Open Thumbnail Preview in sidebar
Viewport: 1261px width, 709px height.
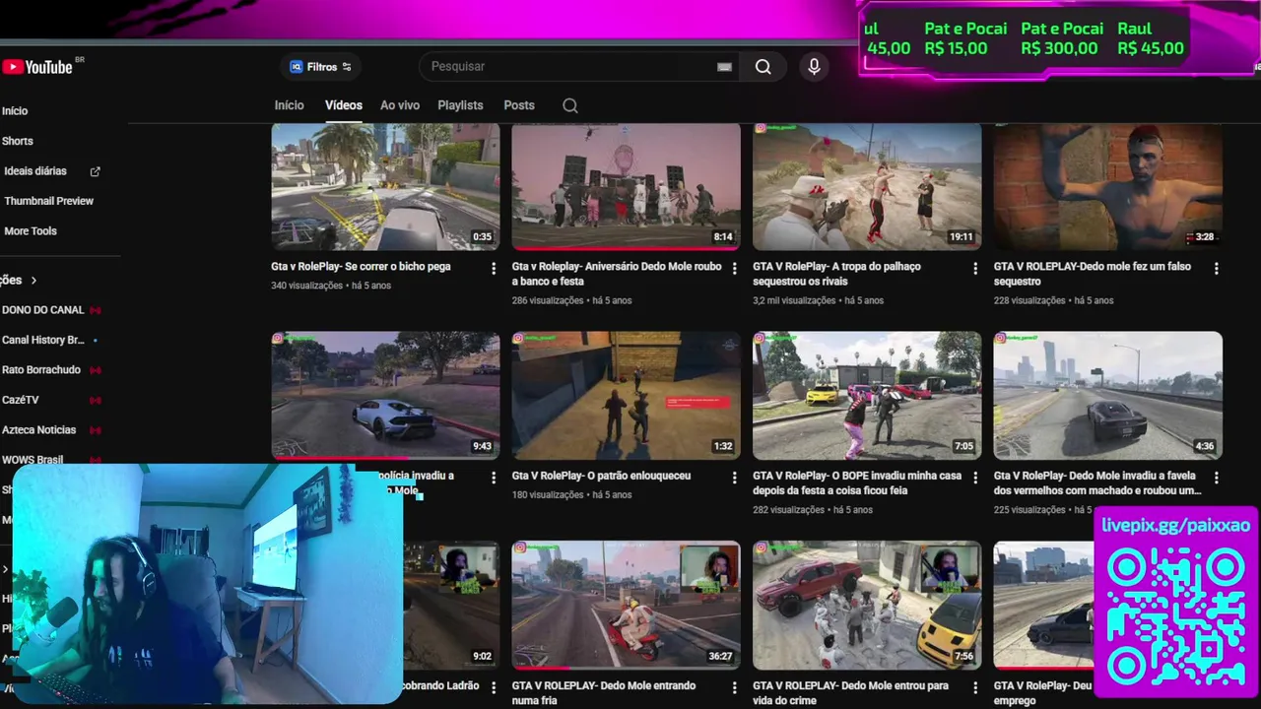(x=48, y=201)
